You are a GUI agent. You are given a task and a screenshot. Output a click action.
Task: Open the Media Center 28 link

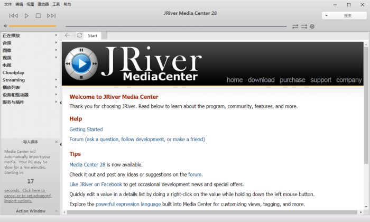click(87, 164)
